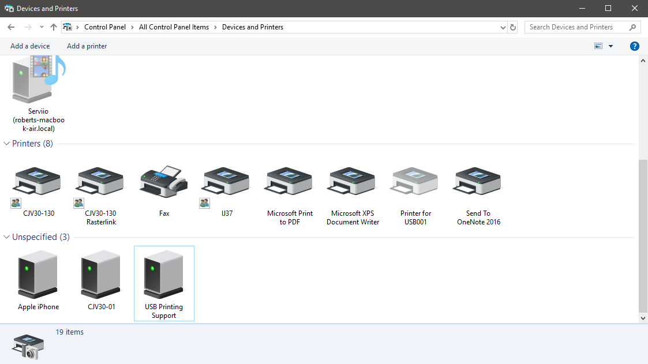Select Microsoft Print to PDF printer

[x=290, y=195]
